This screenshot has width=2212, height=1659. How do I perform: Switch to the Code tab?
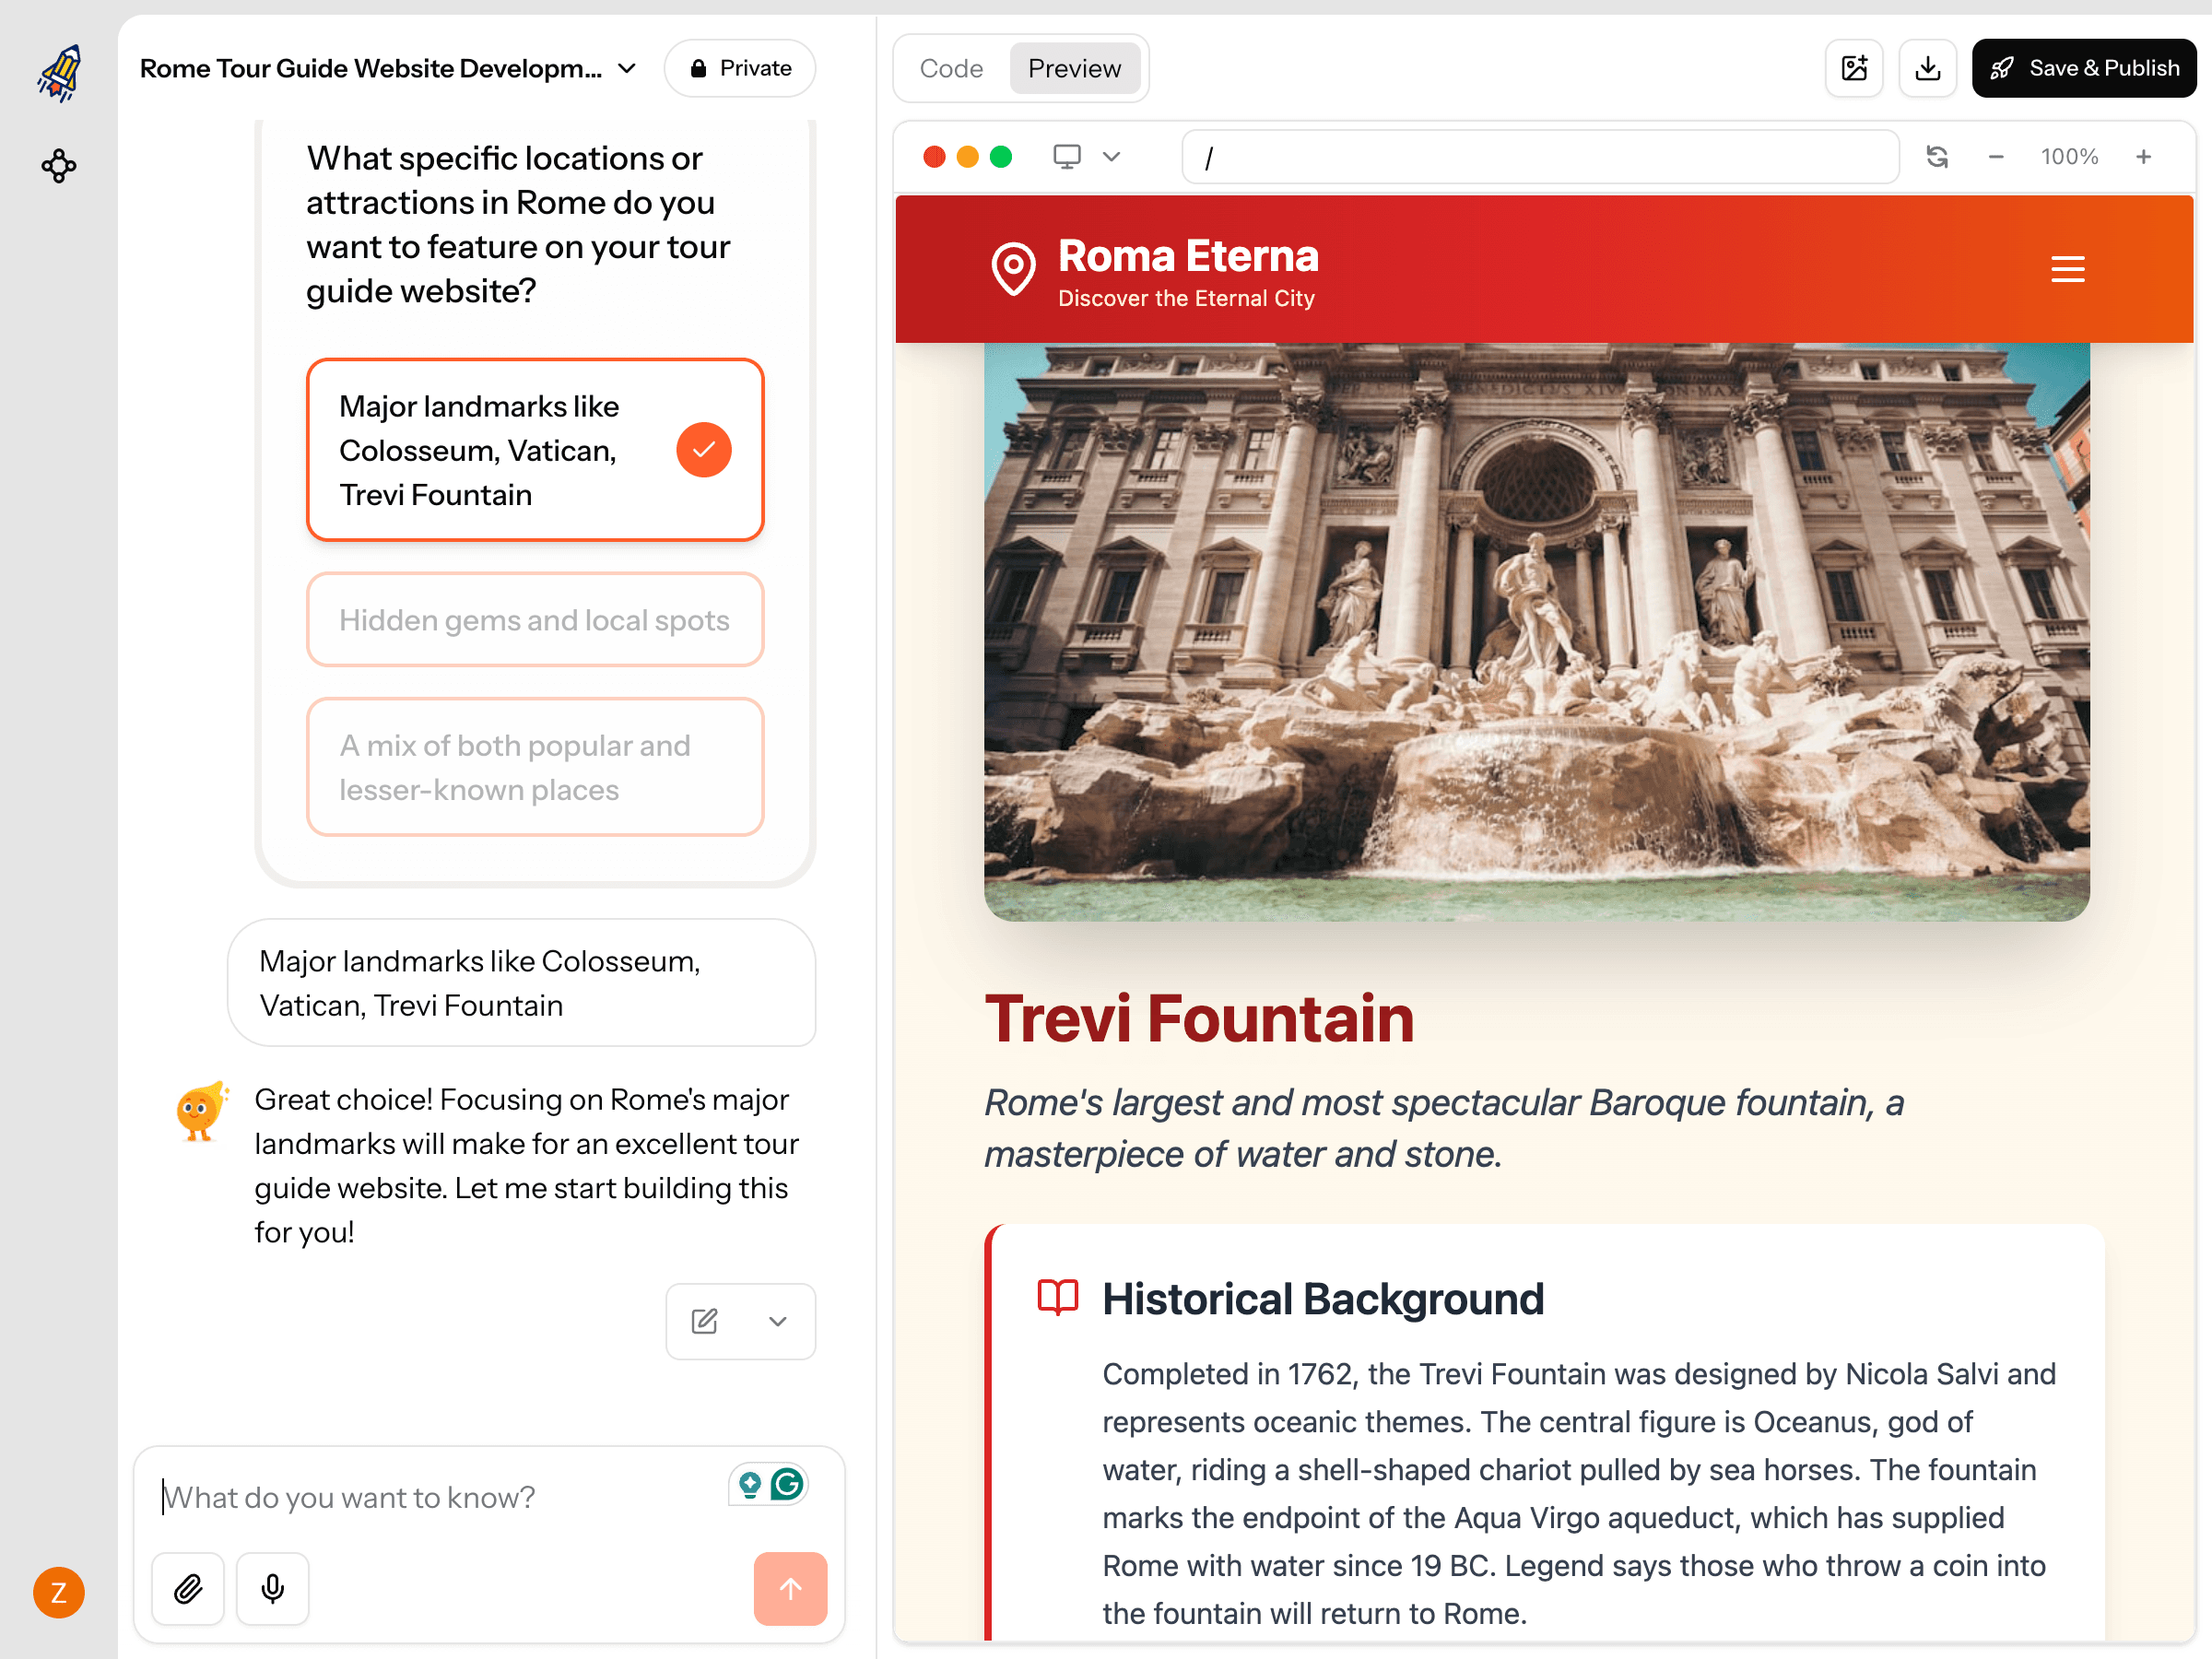(x=950, y=68)
